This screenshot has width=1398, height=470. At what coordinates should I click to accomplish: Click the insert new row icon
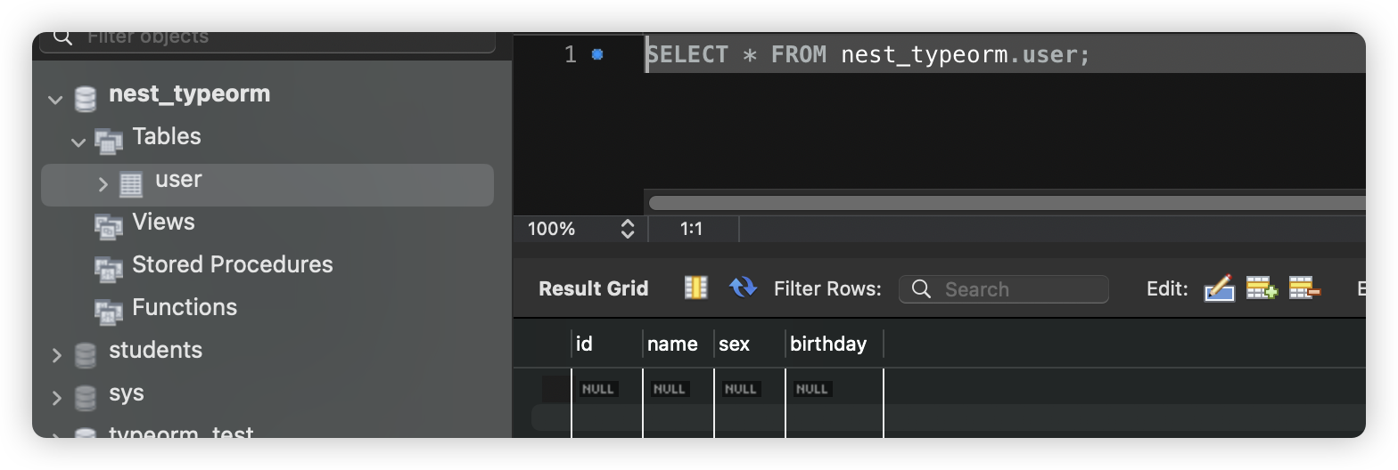pyautogui.click(x=1261, y=288)
